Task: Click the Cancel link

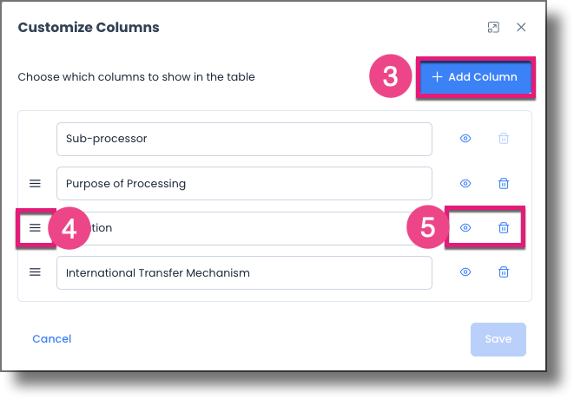Action: [52, 339]
